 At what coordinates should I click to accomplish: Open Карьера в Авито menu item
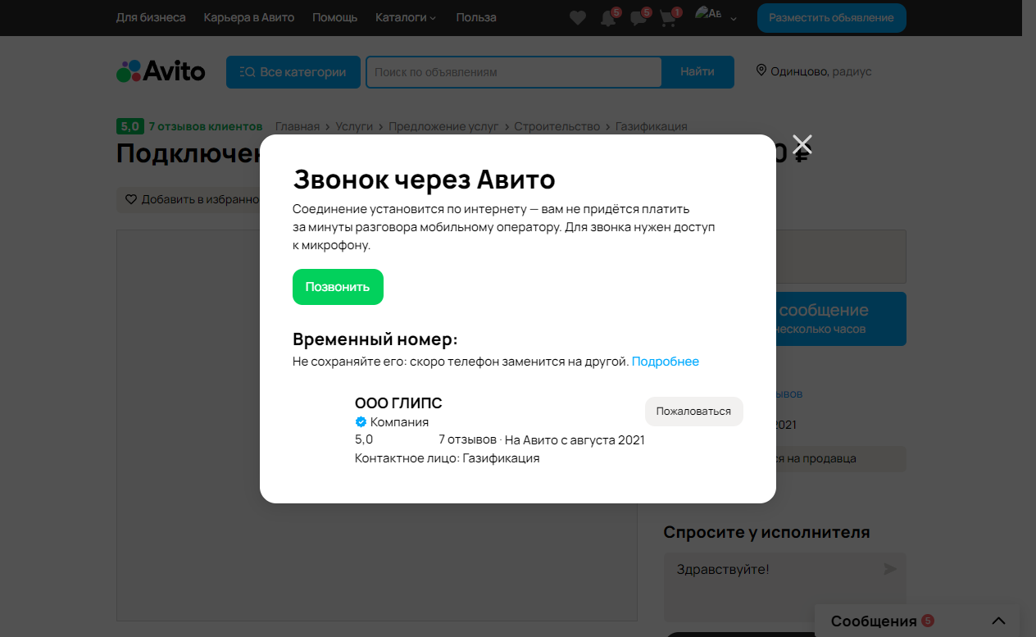[249, 17]
